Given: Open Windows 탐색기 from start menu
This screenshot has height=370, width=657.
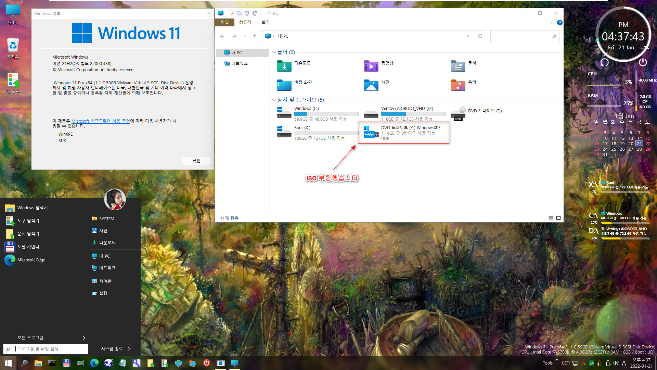Looking at the screenshot, I should tap(27, 208).
